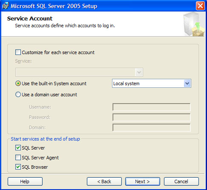
Task: Proceed with the Next > button
Action: click(x=143, y=181)
